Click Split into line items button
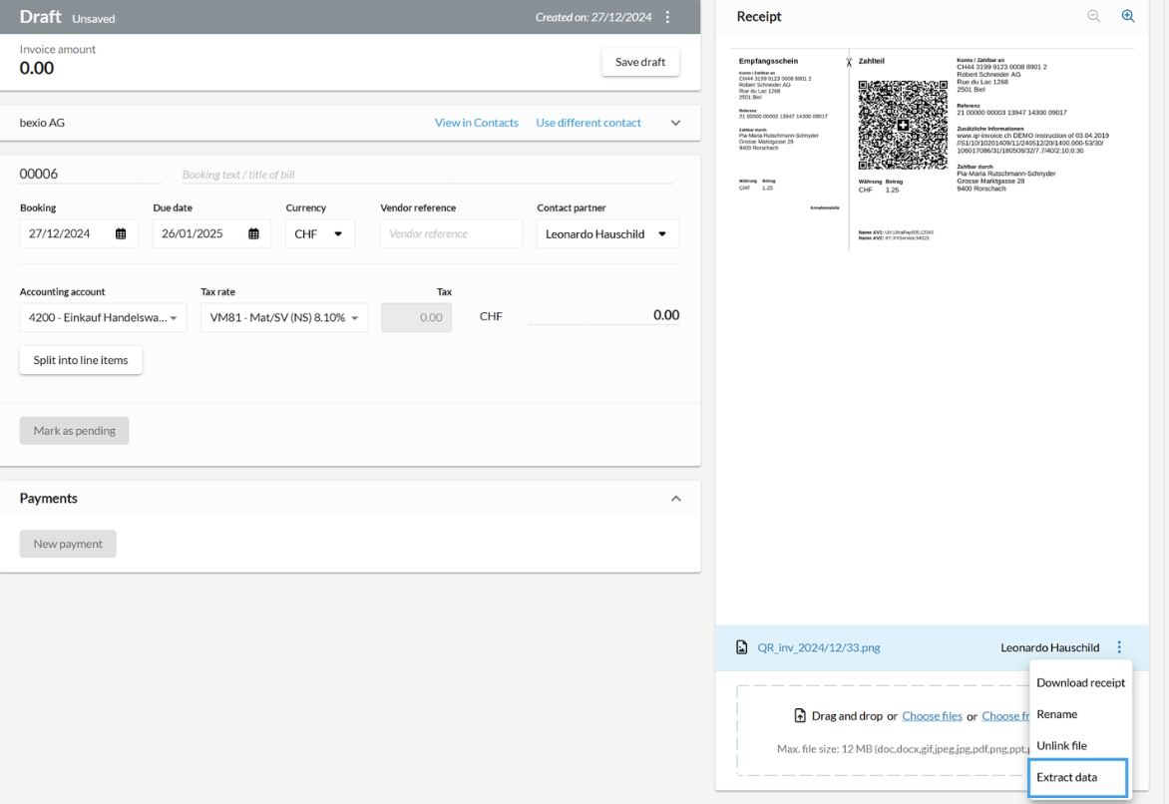This screenshot has height=804, width=1169. pos(81,360)
